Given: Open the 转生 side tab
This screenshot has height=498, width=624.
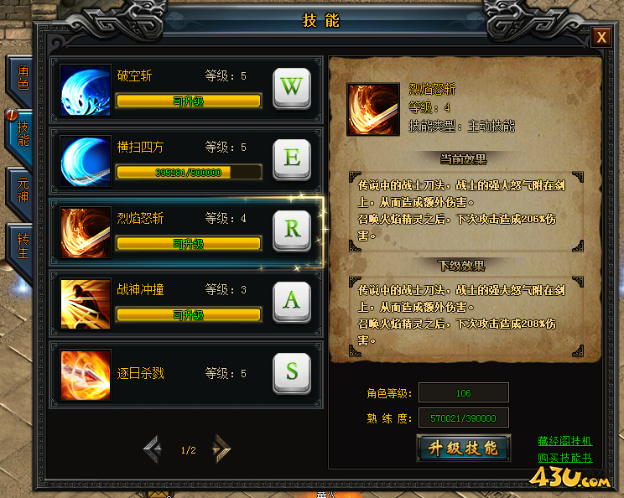Looking at the screenshot, I should (22, 246).
